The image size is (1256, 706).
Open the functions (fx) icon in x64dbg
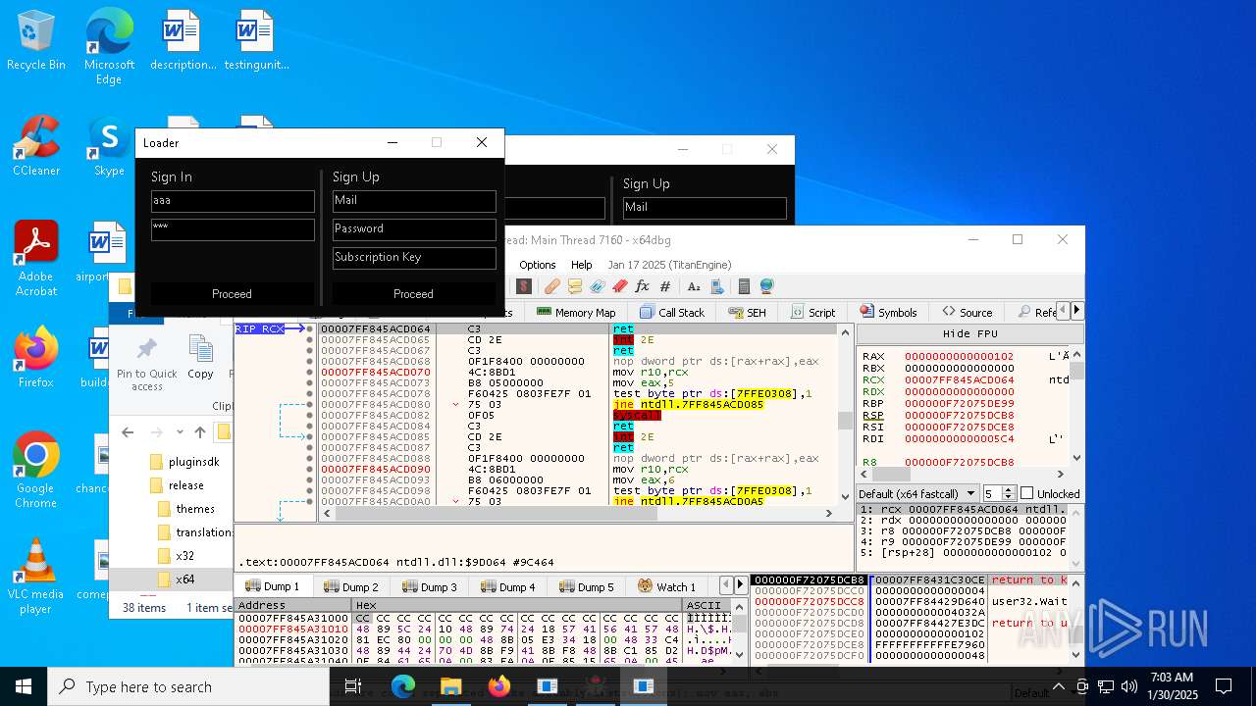click(642, 286)
